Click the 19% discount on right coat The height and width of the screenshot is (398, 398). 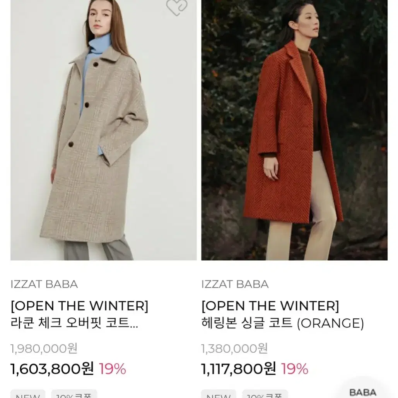click(x=295, y=369)
